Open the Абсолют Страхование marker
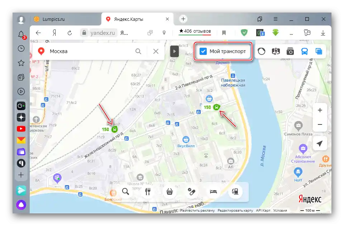This screenshot has height=226, width=344. [303, 149]
